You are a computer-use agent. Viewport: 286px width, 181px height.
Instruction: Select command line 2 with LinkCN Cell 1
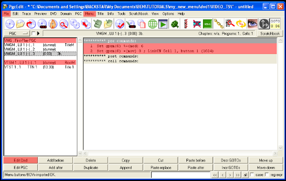click(x=180, y=51)
